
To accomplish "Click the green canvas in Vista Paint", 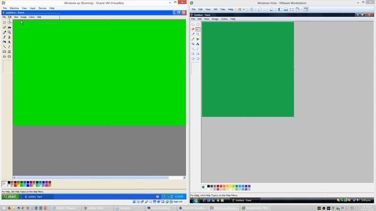I will (248, 69).
